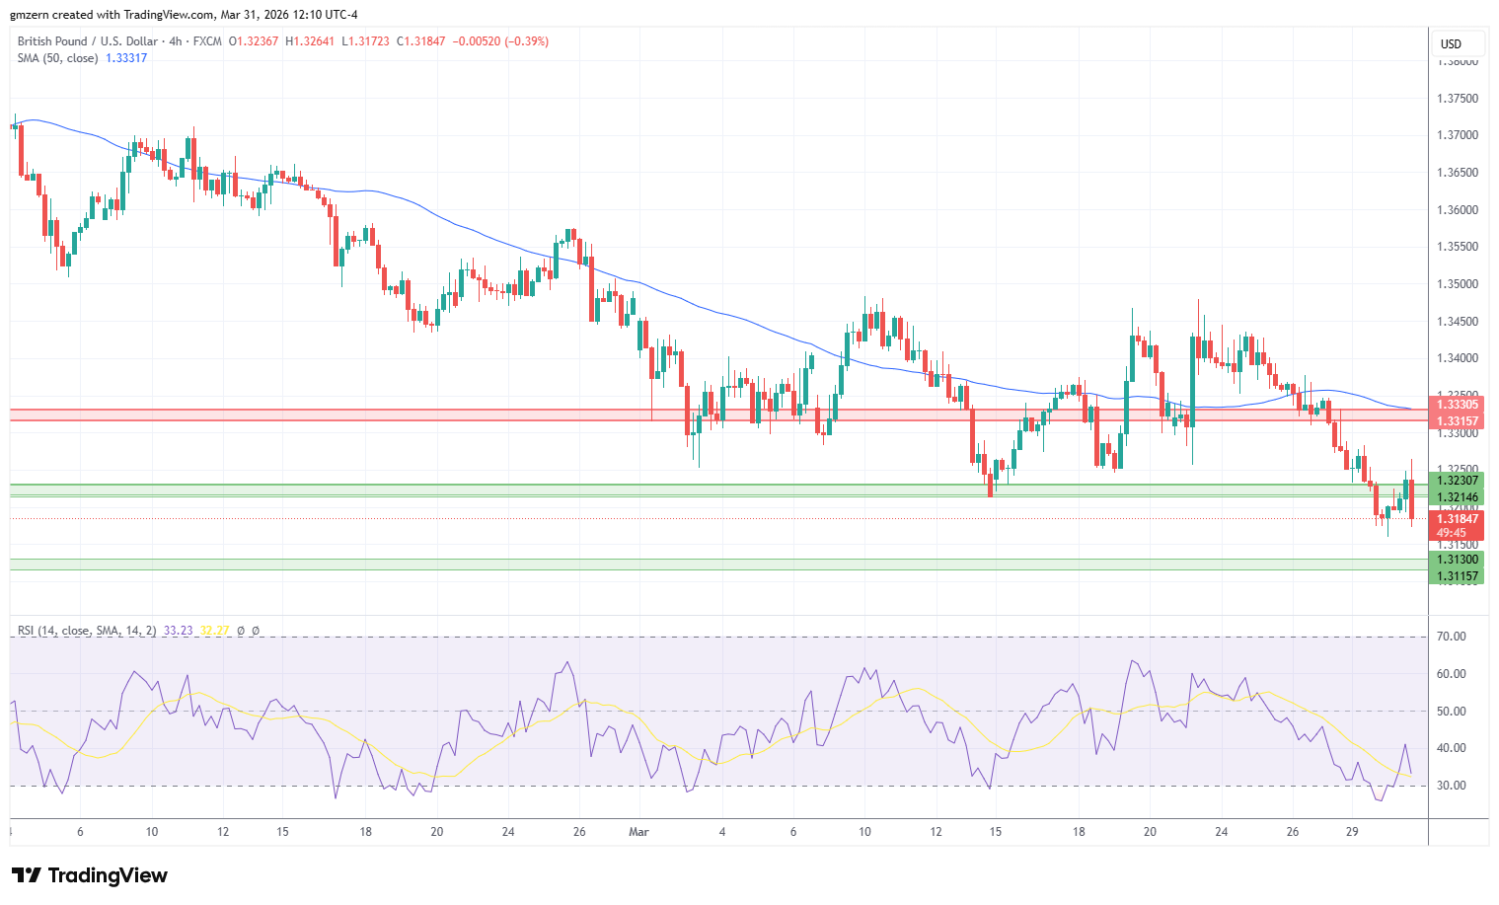Click the change value −0.00520 (−0.39%)
Viewport: 1499px width, 905px height.
point(500,41)
